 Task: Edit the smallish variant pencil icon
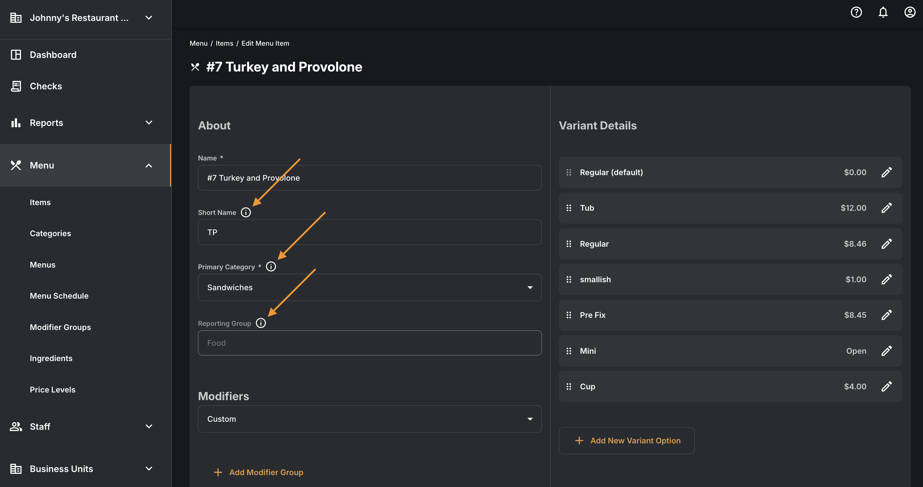(x=886, y=279)
